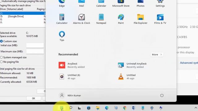
Task: Select drive C: in list
Action: point(23,13)
